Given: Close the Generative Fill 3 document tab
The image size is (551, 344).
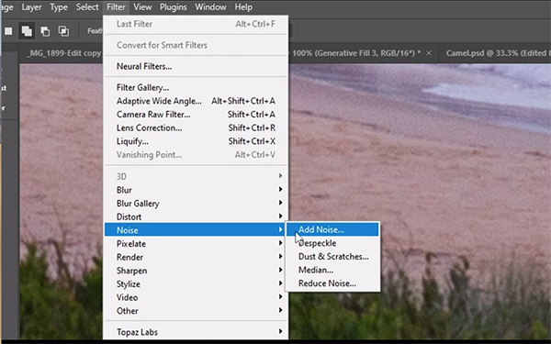Looking at the screenshot, I should pyautogui.click(x=429, y=53).
